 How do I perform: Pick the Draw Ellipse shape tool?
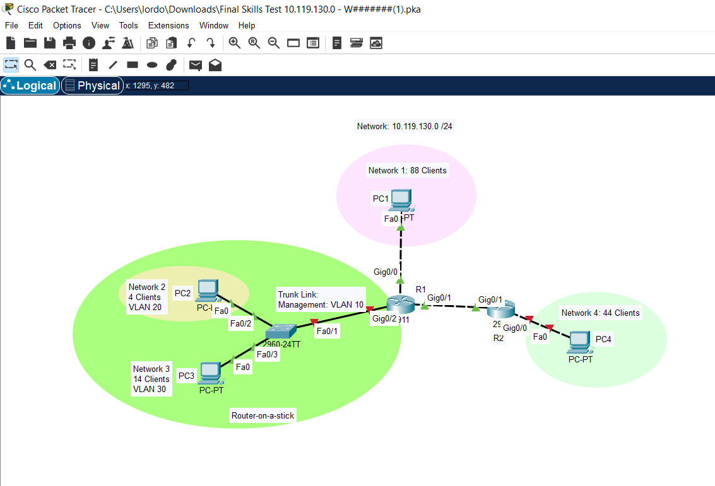152,64
